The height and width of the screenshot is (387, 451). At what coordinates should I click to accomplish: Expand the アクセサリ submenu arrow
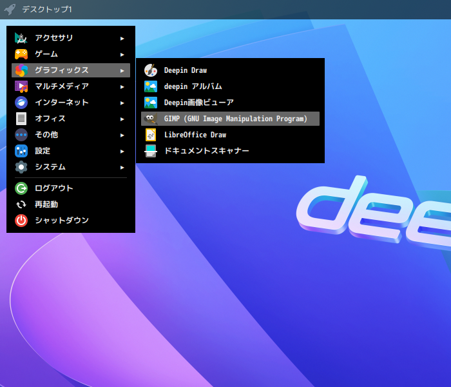point(122,38)
